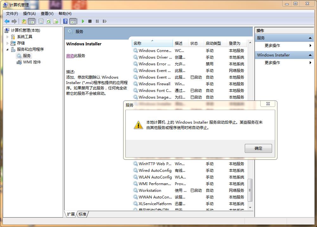Click the 计算机管理 title bar icon
The width and height of the screenshot is (317, 227).
[x=5, y=5]
